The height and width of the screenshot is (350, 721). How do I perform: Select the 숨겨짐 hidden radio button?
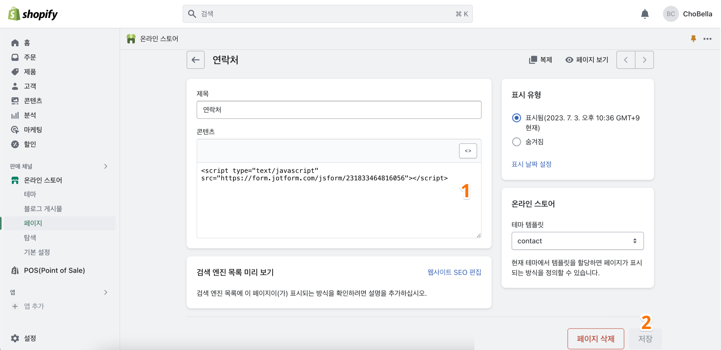click(x=516, y=142)
